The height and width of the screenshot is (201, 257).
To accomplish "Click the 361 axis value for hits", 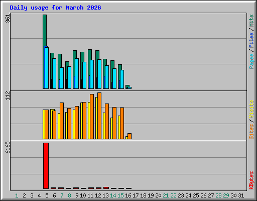I will [8, 19].
